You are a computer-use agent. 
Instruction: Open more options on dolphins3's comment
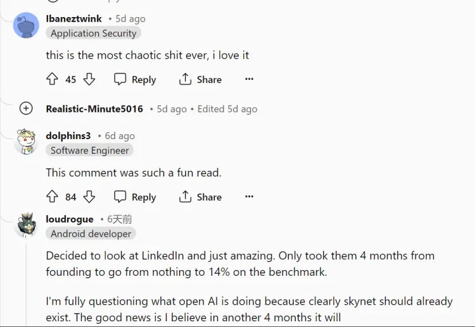click(249, 196)
